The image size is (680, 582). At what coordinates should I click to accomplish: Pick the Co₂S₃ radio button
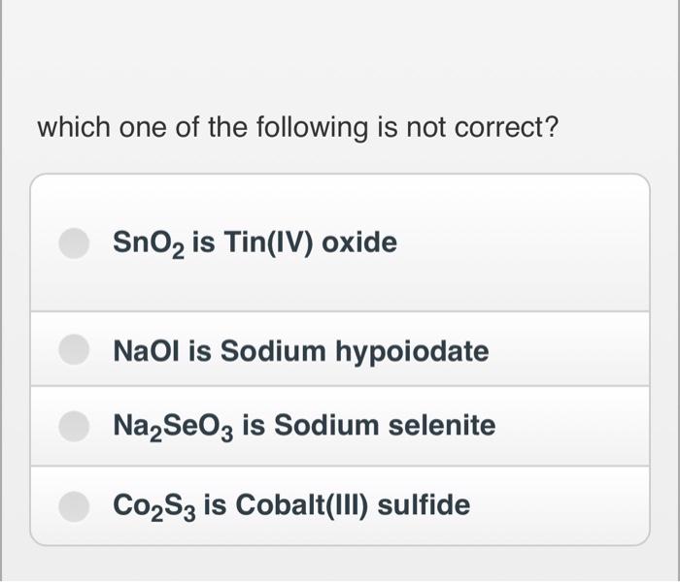pos(75,505)
